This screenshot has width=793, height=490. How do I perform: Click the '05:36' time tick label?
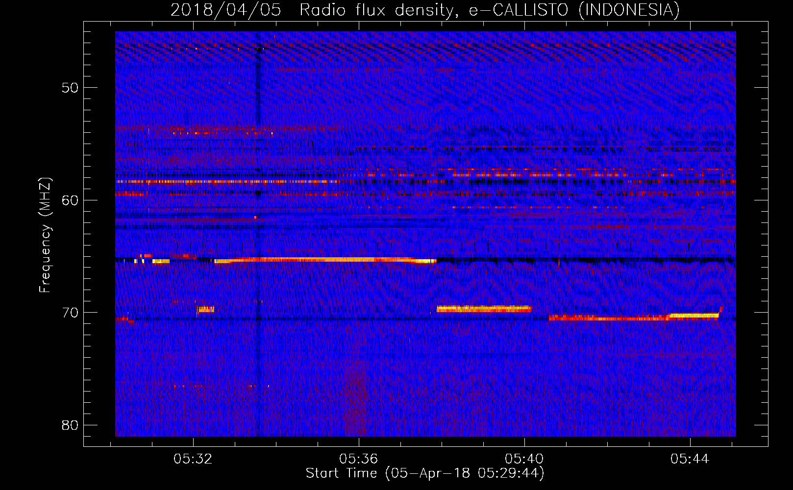pyautogui.click(x=359, y=459)
